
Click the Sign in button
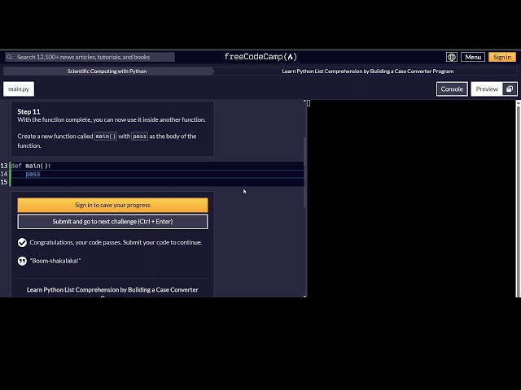502,57
